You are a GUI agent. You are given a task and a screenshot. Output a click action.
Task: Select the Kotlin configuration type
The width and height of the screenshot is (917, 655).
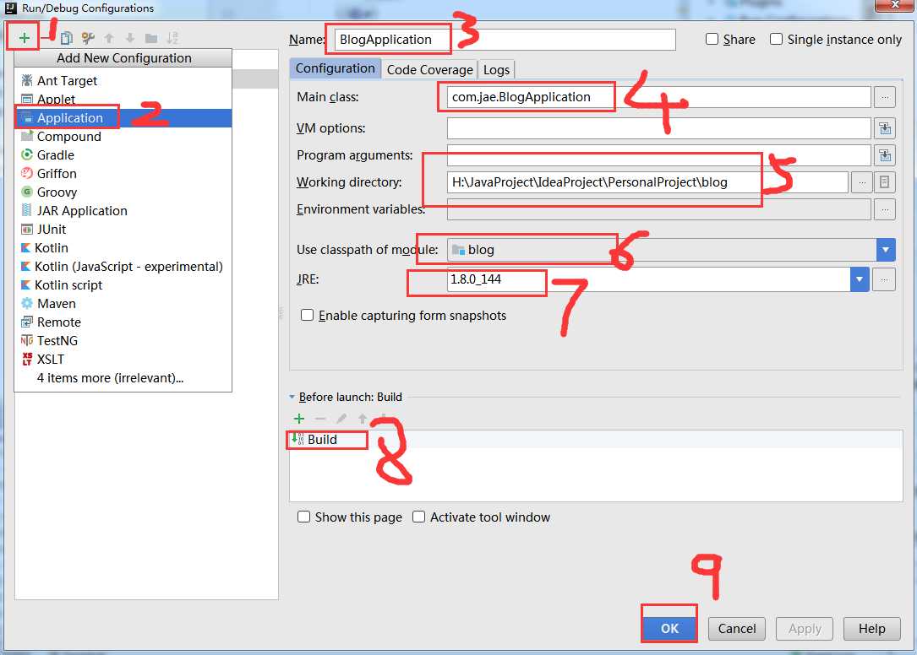pos(123,248)
